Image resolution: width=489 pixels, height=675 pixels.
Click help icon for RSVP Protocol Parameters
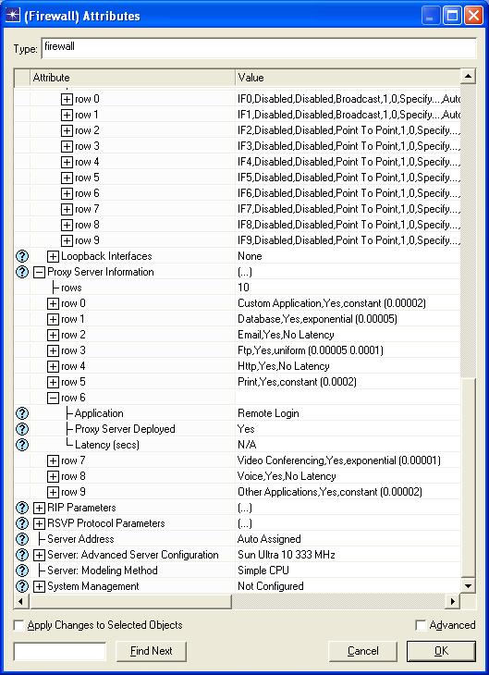tap(22, 524)
